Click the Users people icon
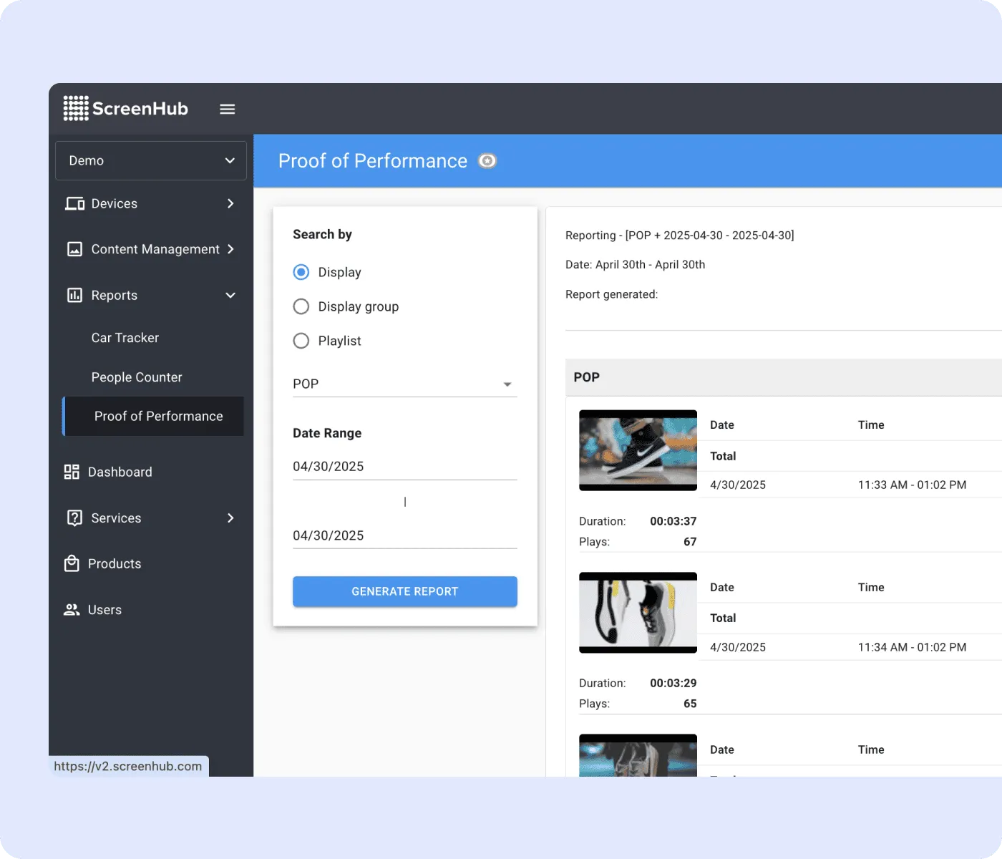The height and width of the screenshot is (859, 1002). pyautogui.click(x=72, y=610)
